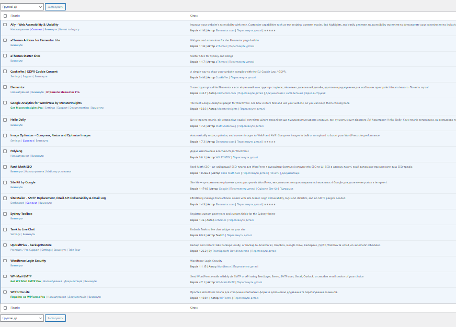Image resolution: width=456 pixels, height=327 pixels.
Task: Check the aThemes Starter Sites plugin row
Action: (x=5, y=56)
